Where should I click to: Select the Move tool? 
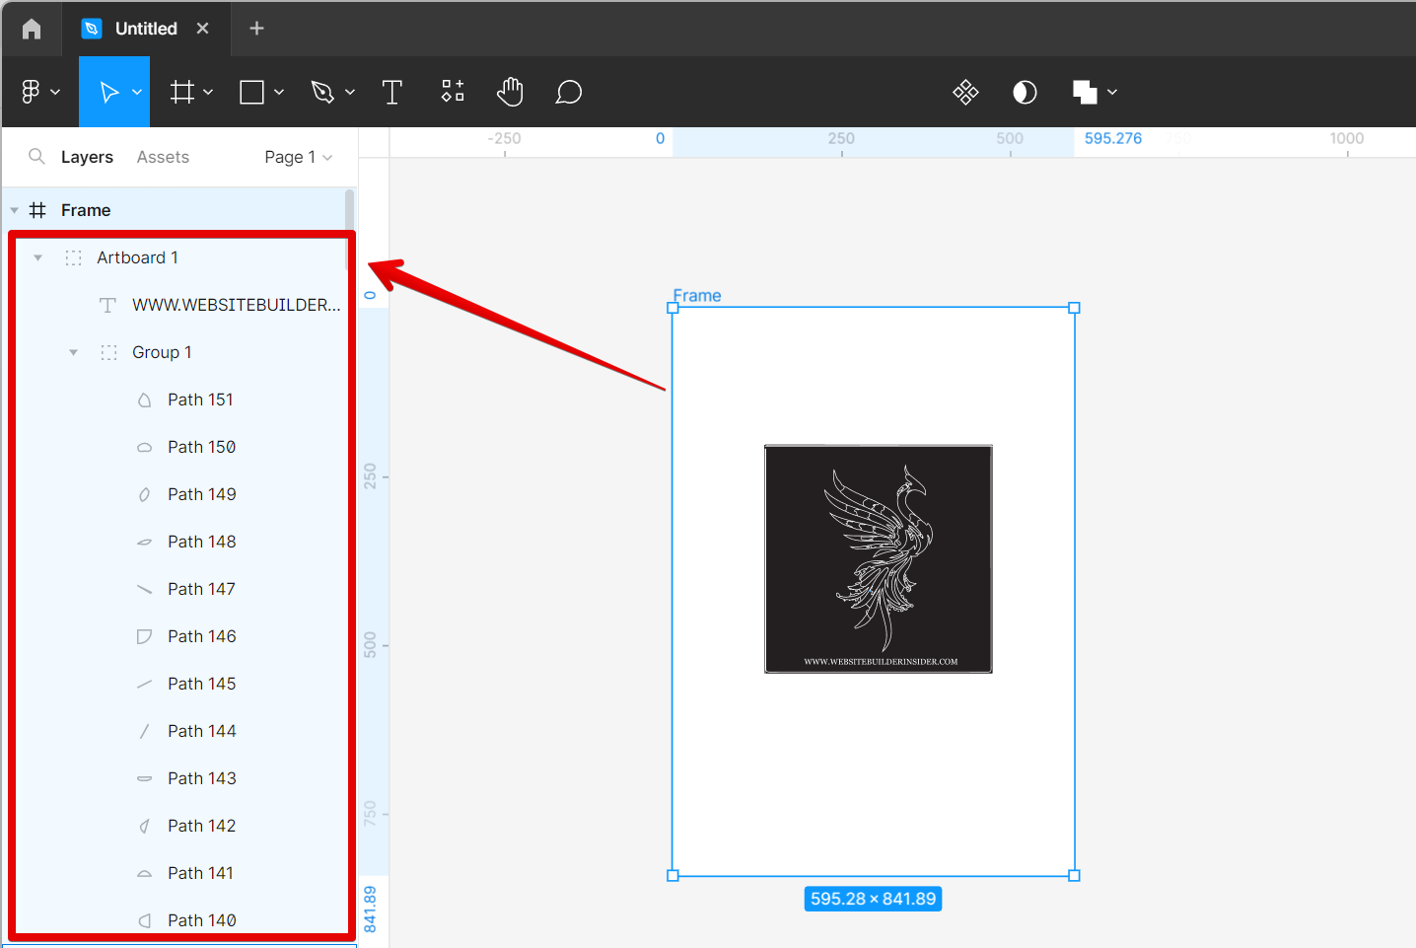coord(109,92)
